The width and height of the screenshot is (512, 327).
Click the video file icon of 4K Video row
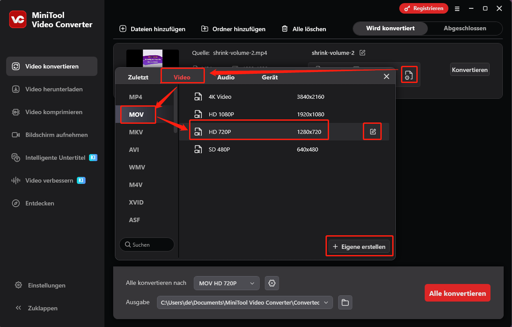(x=198, y=97)
